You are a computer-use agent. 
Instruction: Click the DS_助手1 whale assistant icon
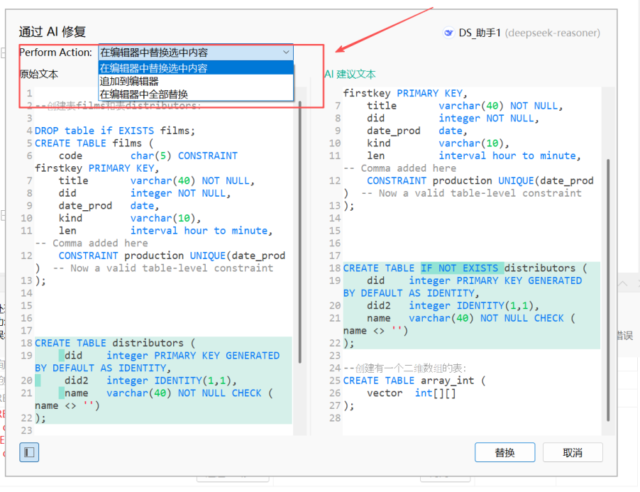(448, 33)
